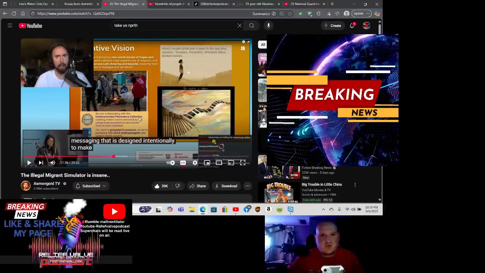Enter fullscreen video mode

243,163
